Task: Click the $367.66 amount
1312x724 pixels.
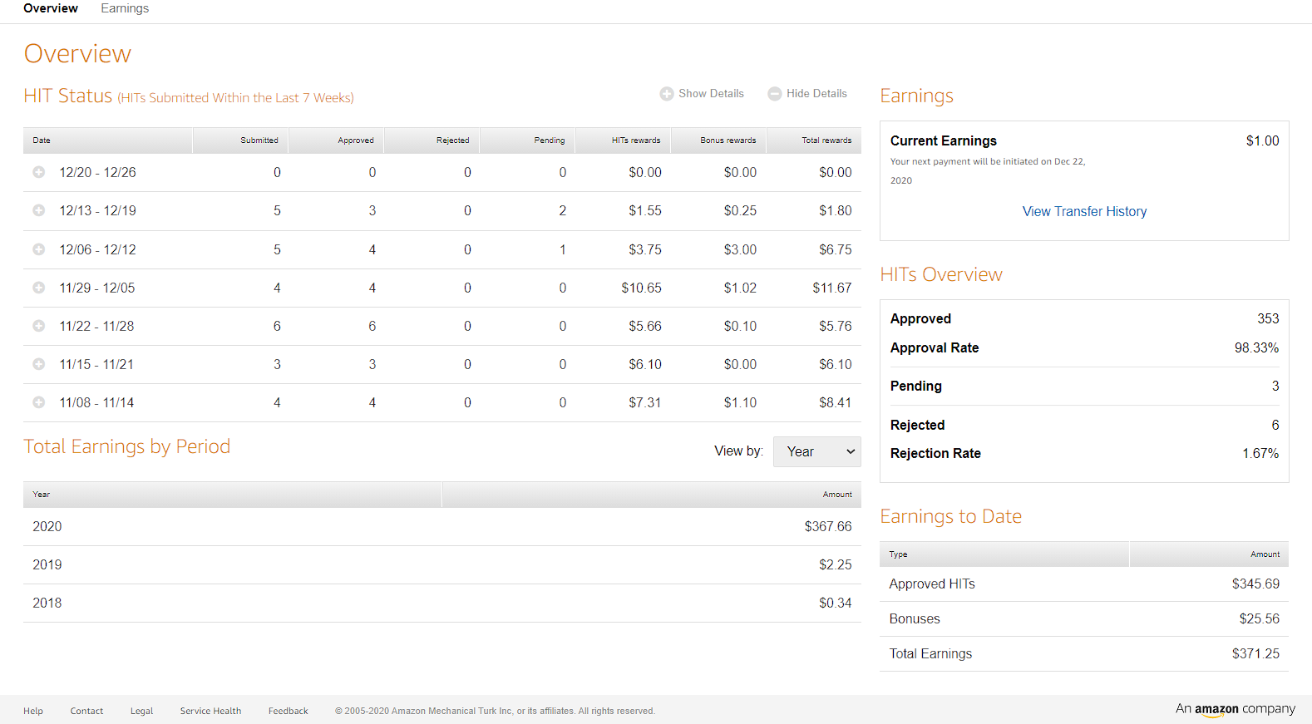Action: pyautogui.click(x=828, y=526)
